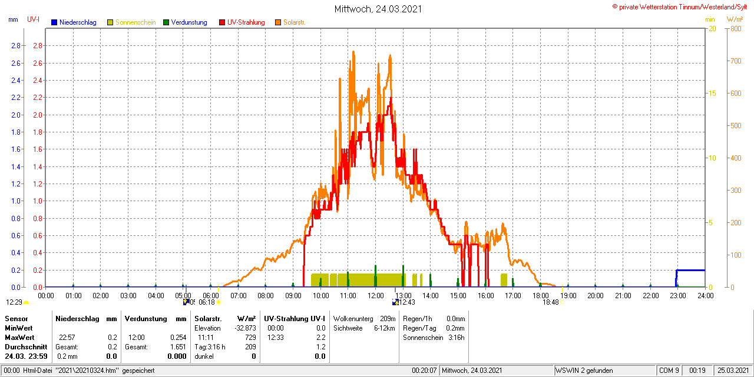
Task: Click the 23:00 time axis label
Action: pyautogui.click(x=677, y=295)
